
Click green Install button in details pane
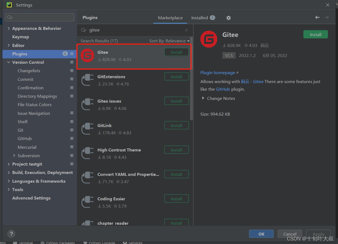point(315,34)
